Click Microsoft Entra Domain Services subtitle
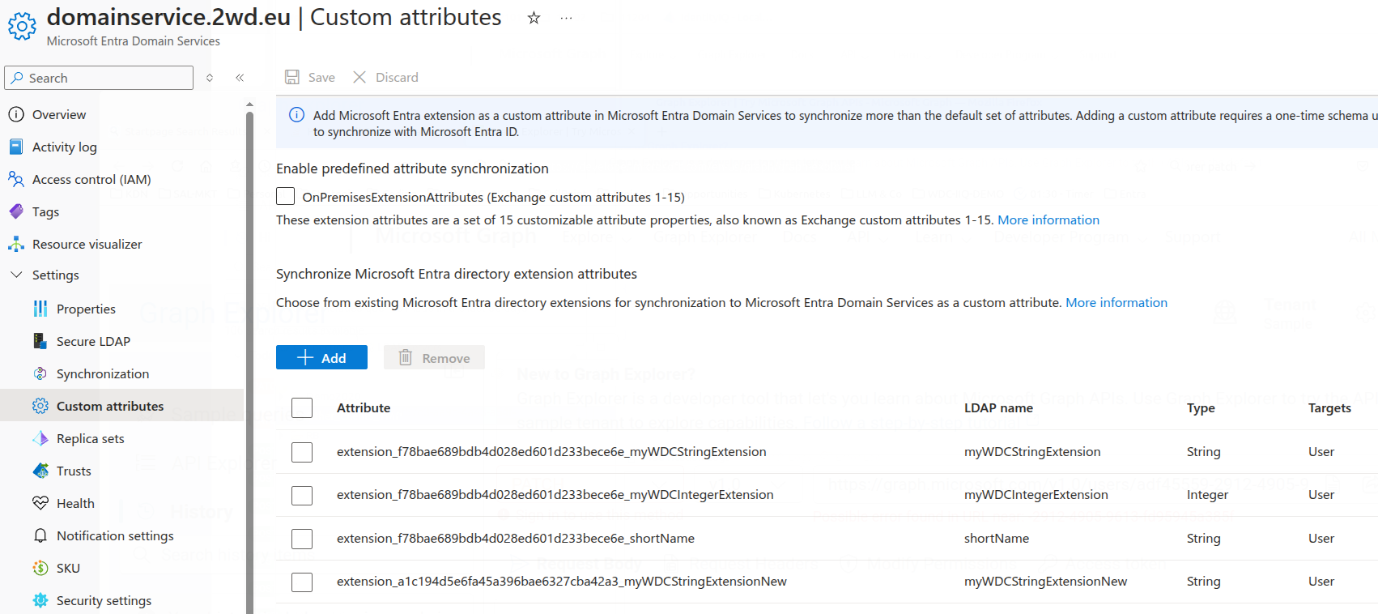The width and height of the screenshot is (1378, 614). (x=134, y=41)
